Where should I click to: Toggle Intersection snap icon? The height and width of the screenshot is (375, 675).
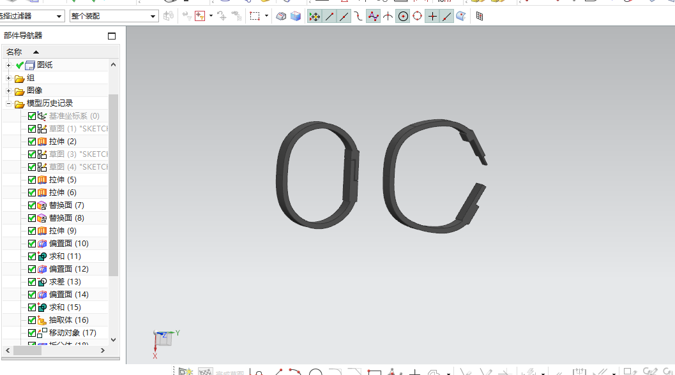(388, 17)
